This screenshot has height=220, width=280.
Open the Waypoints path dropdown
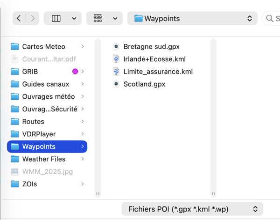click(193, 19)
